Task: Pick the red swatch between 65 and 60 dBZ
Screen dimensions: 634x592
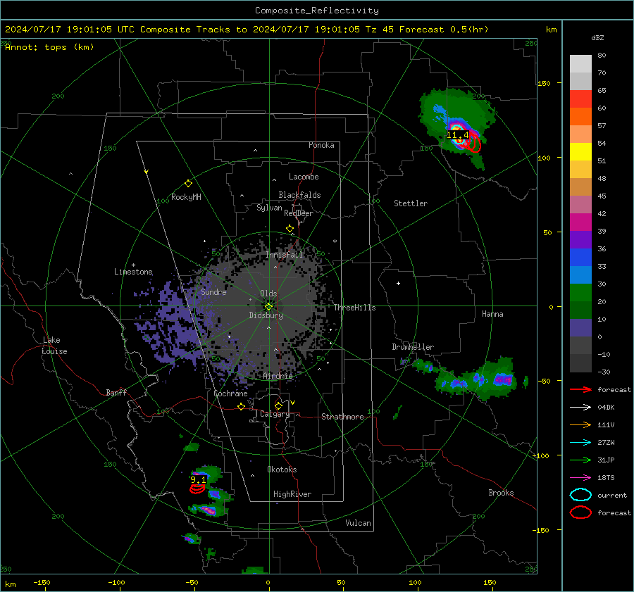Action: pos(580,99)
